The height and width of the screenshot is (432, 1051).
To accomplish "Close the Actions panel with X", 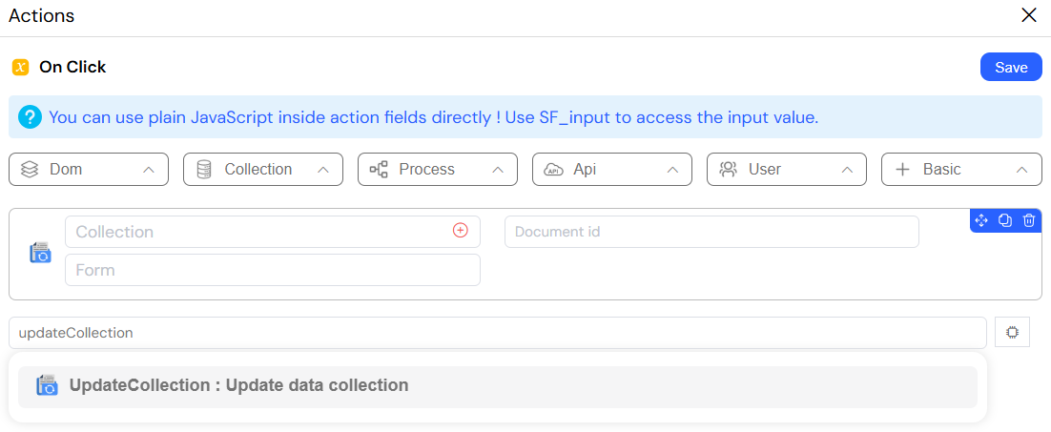I will (1028, 15).
